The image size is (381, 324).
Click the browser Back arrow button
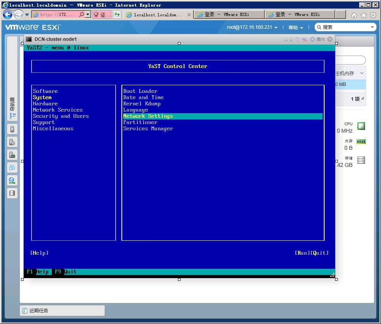[7, 14]
